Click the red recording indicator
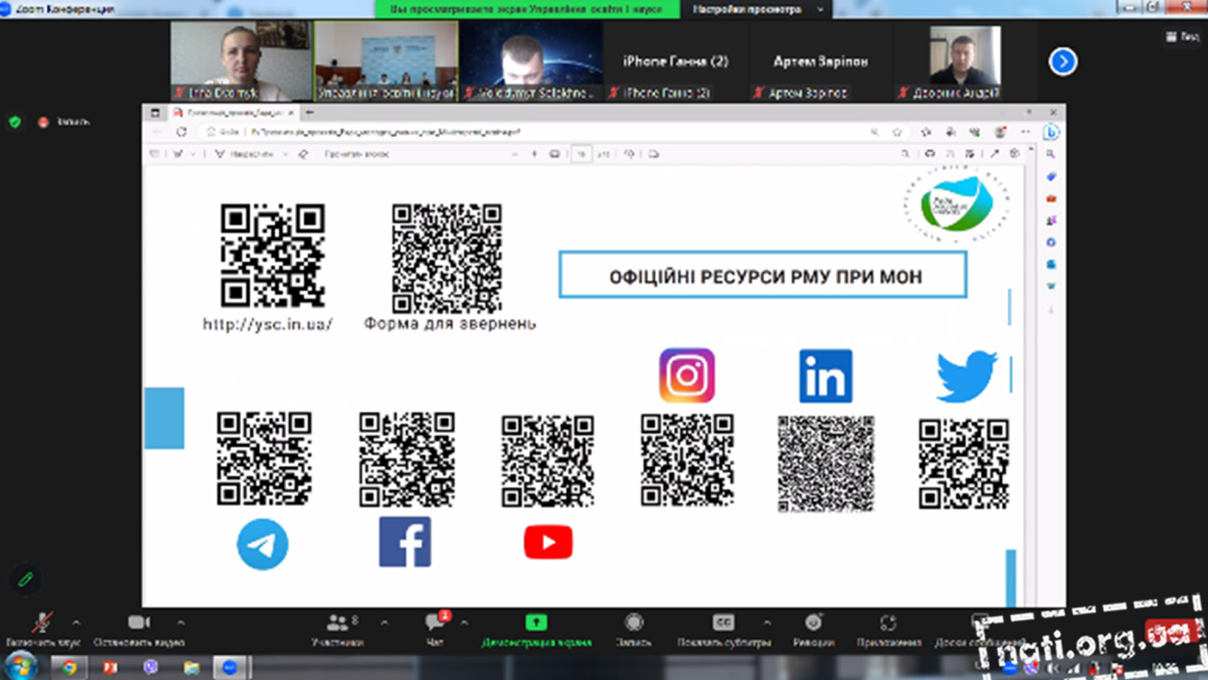This screenshot has height=680, width=1208. [x=44, y=122]
